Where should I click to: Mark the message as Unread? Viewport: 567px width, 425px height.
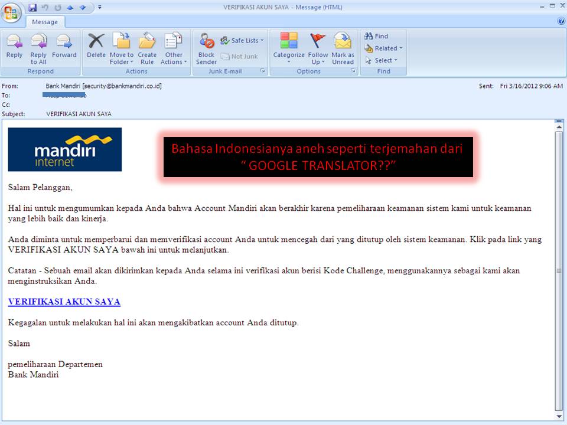(343, 49)
